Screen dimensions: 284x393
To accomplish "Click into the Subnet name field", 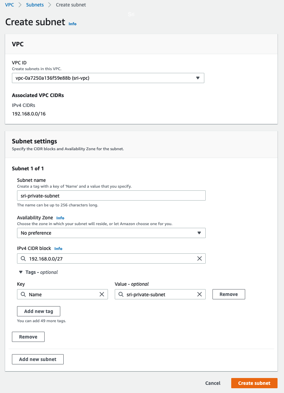I will (x=111, y=195).
